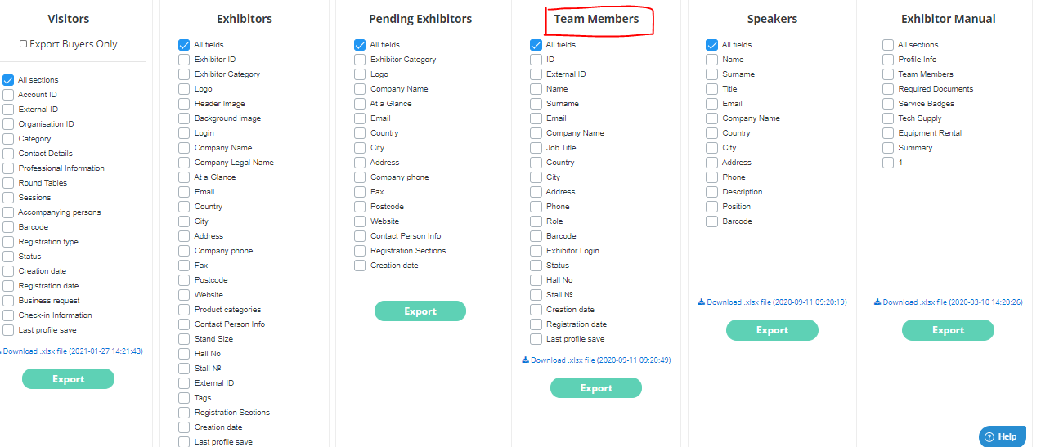Download Visitors .xlsx file 2021-01-27
This screenshot has width=1041, height=447.
tap(72, 351)
